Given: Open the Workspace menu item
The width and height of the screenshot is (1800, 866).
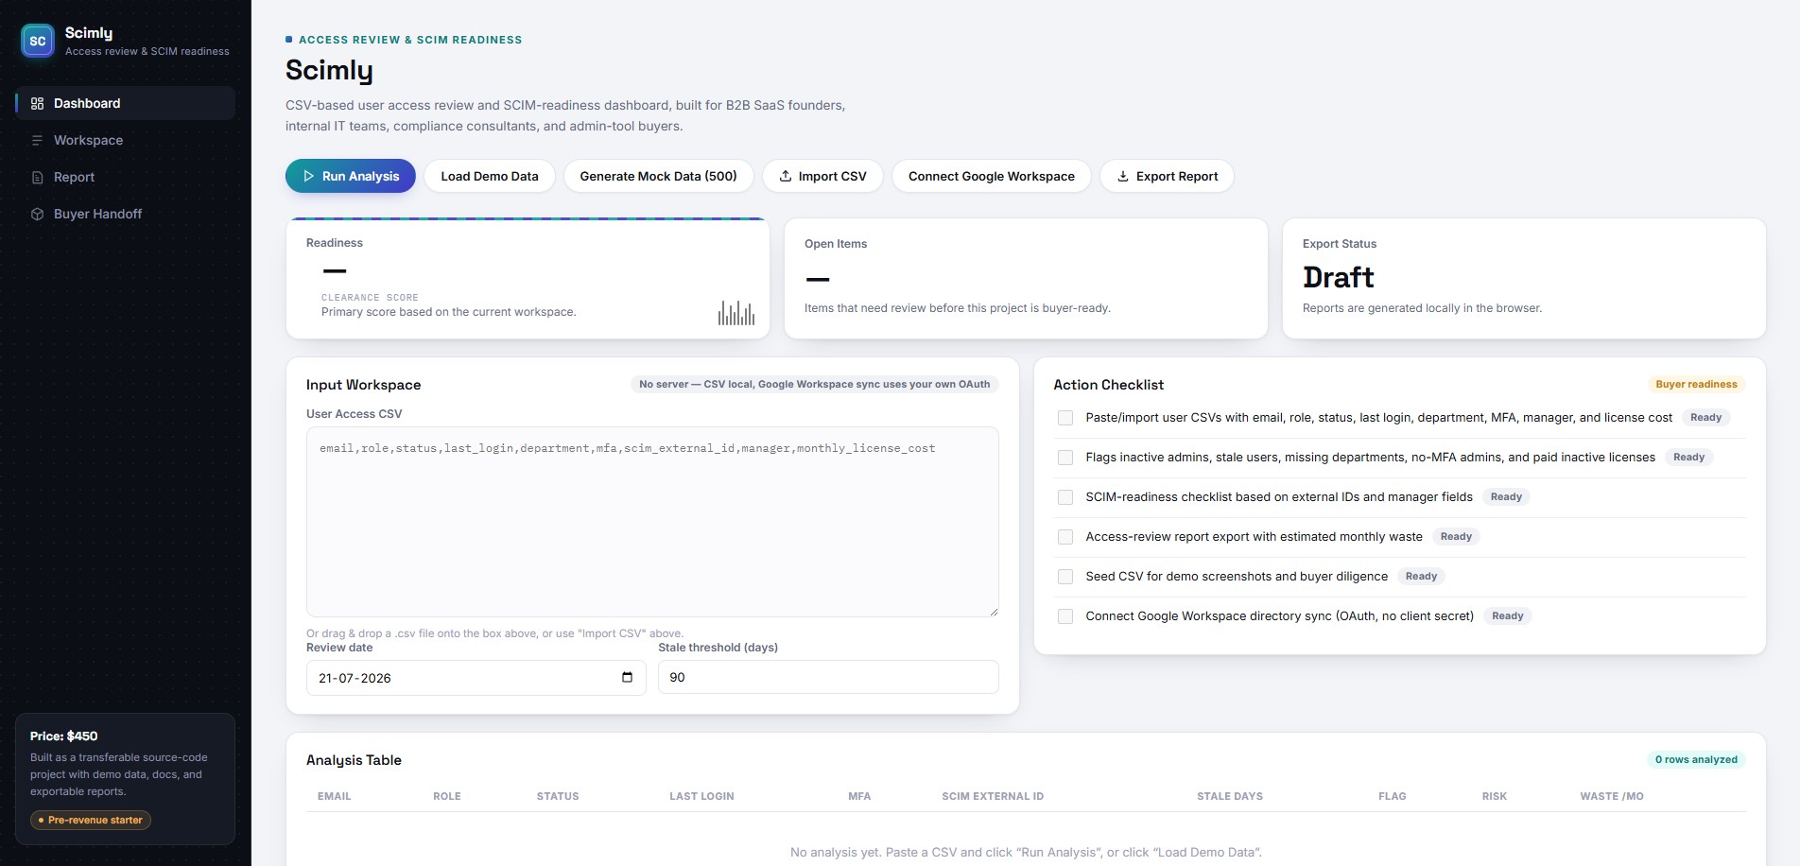Looking at the screenshot, I should pos(125,140).
